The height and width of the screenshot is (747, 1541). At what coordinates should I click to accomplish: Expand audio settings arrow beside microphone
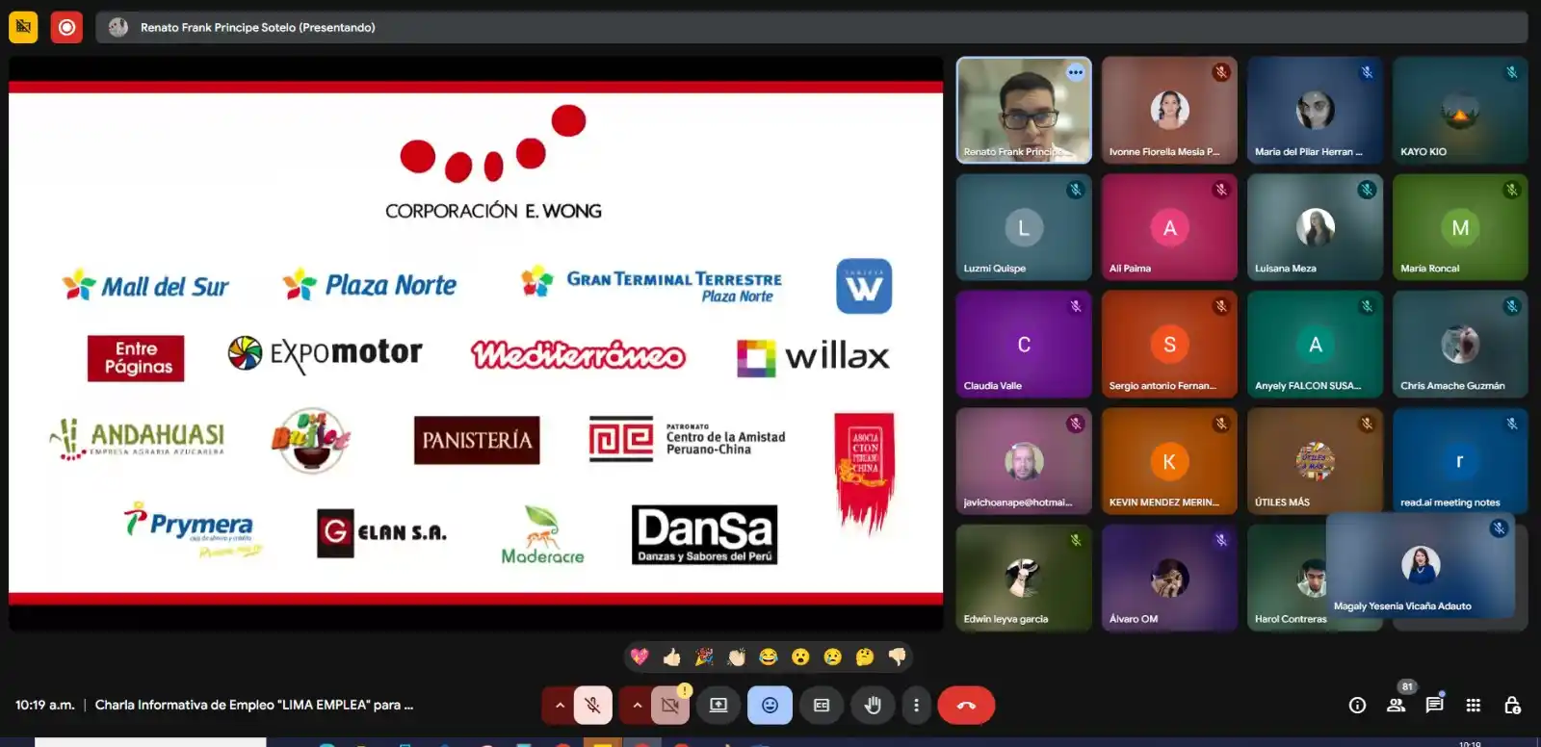(560, 706)
